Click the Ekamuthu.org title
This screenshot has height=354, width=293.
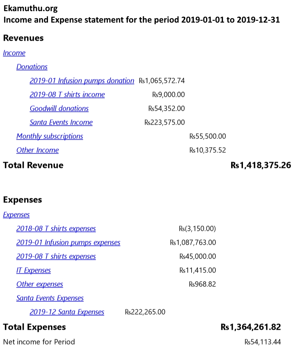[x=31, y=9]
